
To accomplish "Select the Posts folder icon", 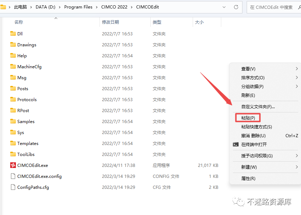I will pos(13,88).
